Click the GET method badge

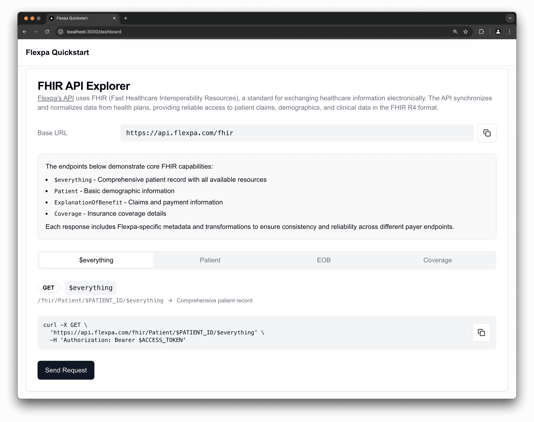[48, 288]
